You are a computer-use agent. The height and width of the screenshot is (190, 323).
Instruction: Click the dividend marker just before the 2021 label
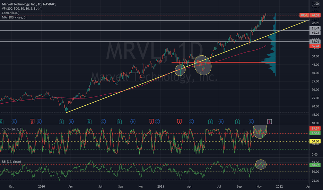tap(157, 122)
